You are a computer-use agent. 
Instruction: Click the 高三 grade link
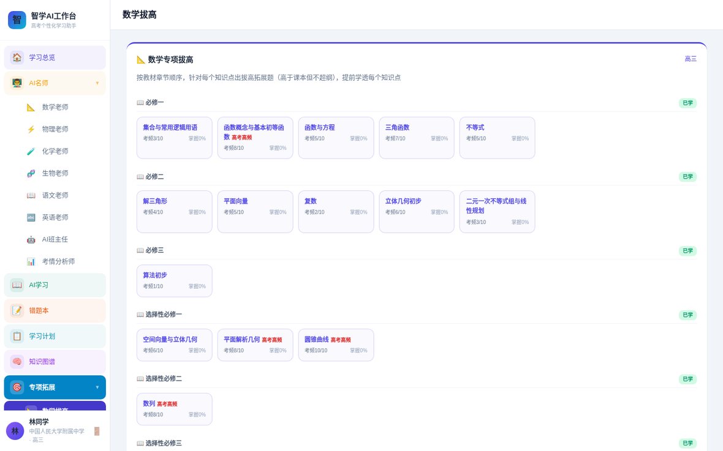tap(691, 59)
